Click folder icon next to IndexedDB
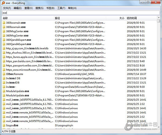 tap(4, 83)
